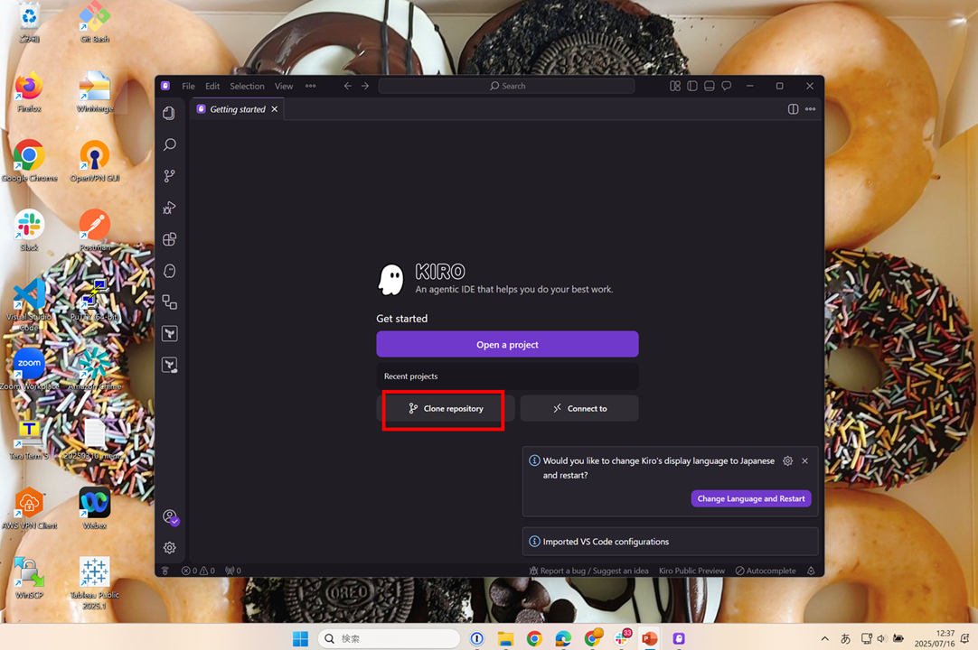Screen dimensions: 978x650
Task: Click Kiro Public Preview status item
Action: coord(691,571)
